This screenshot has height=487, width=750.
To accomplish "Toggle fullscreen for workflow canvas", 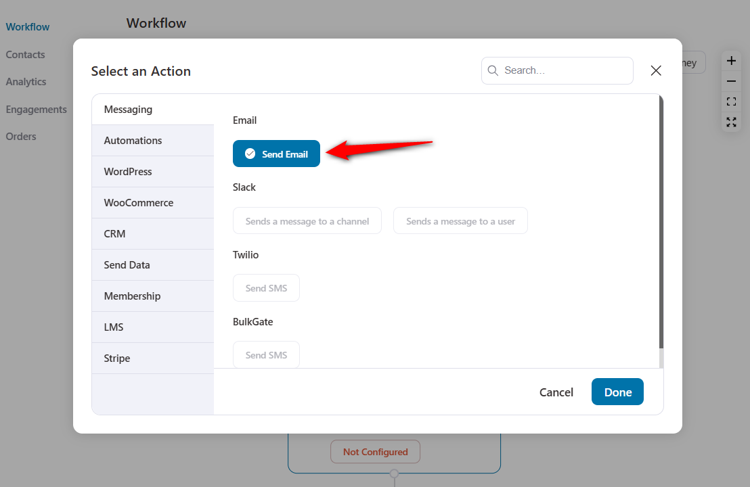I will coord(731,122).
